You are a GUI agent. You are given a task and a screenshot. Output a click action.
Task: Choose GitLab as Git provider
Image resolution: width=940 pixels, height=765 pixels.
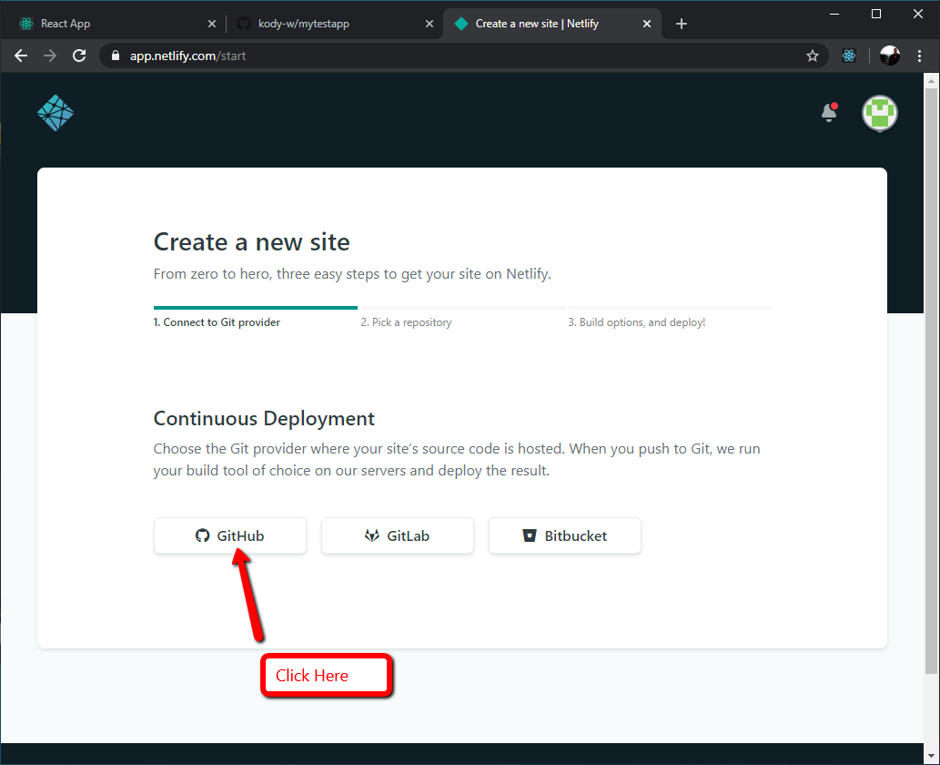(x=398, y=535)
